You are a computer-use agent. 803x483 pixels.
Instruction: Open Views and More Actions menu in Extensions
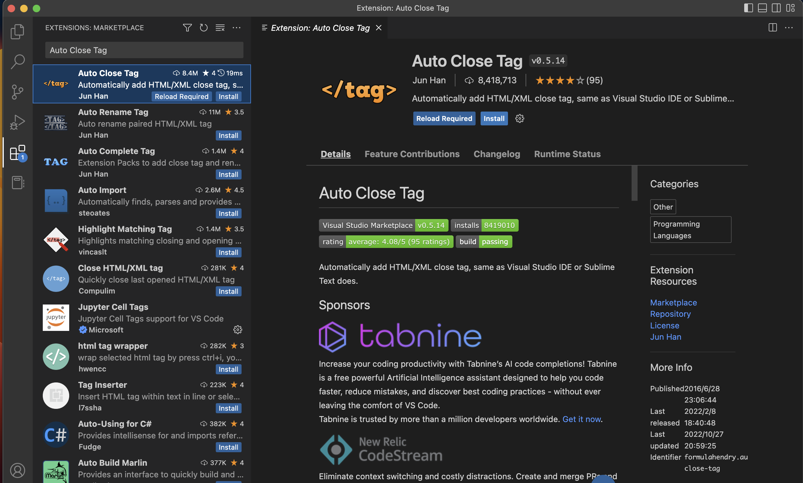237,28
